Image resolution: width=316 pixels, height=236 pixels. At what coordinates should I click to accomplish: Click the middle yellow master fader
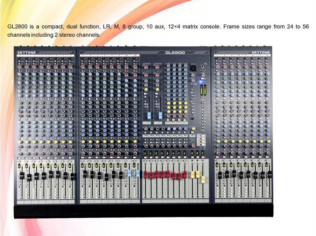pos(198,174)
